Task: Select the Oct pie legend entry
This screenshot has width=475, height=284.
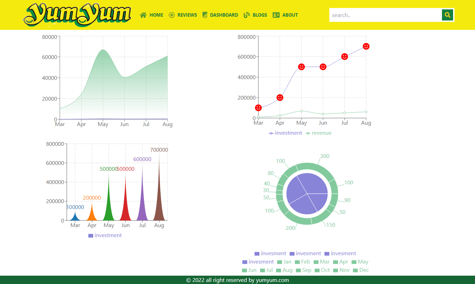Action: pos(322,270)
